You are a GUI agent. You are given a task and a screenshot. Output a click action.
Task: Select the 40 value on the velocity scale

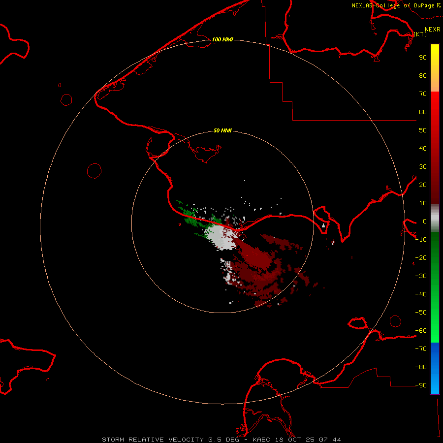(423, 149)
